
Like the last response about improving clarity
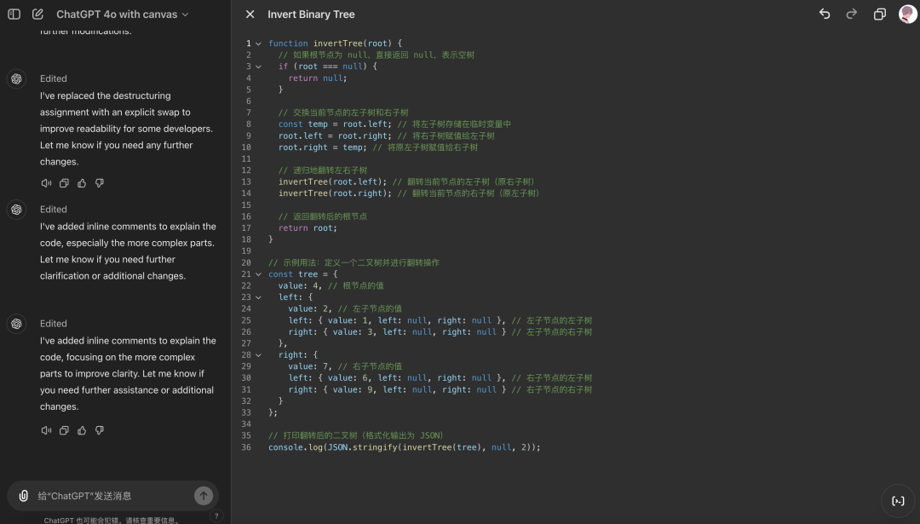[x=82, y=430]
